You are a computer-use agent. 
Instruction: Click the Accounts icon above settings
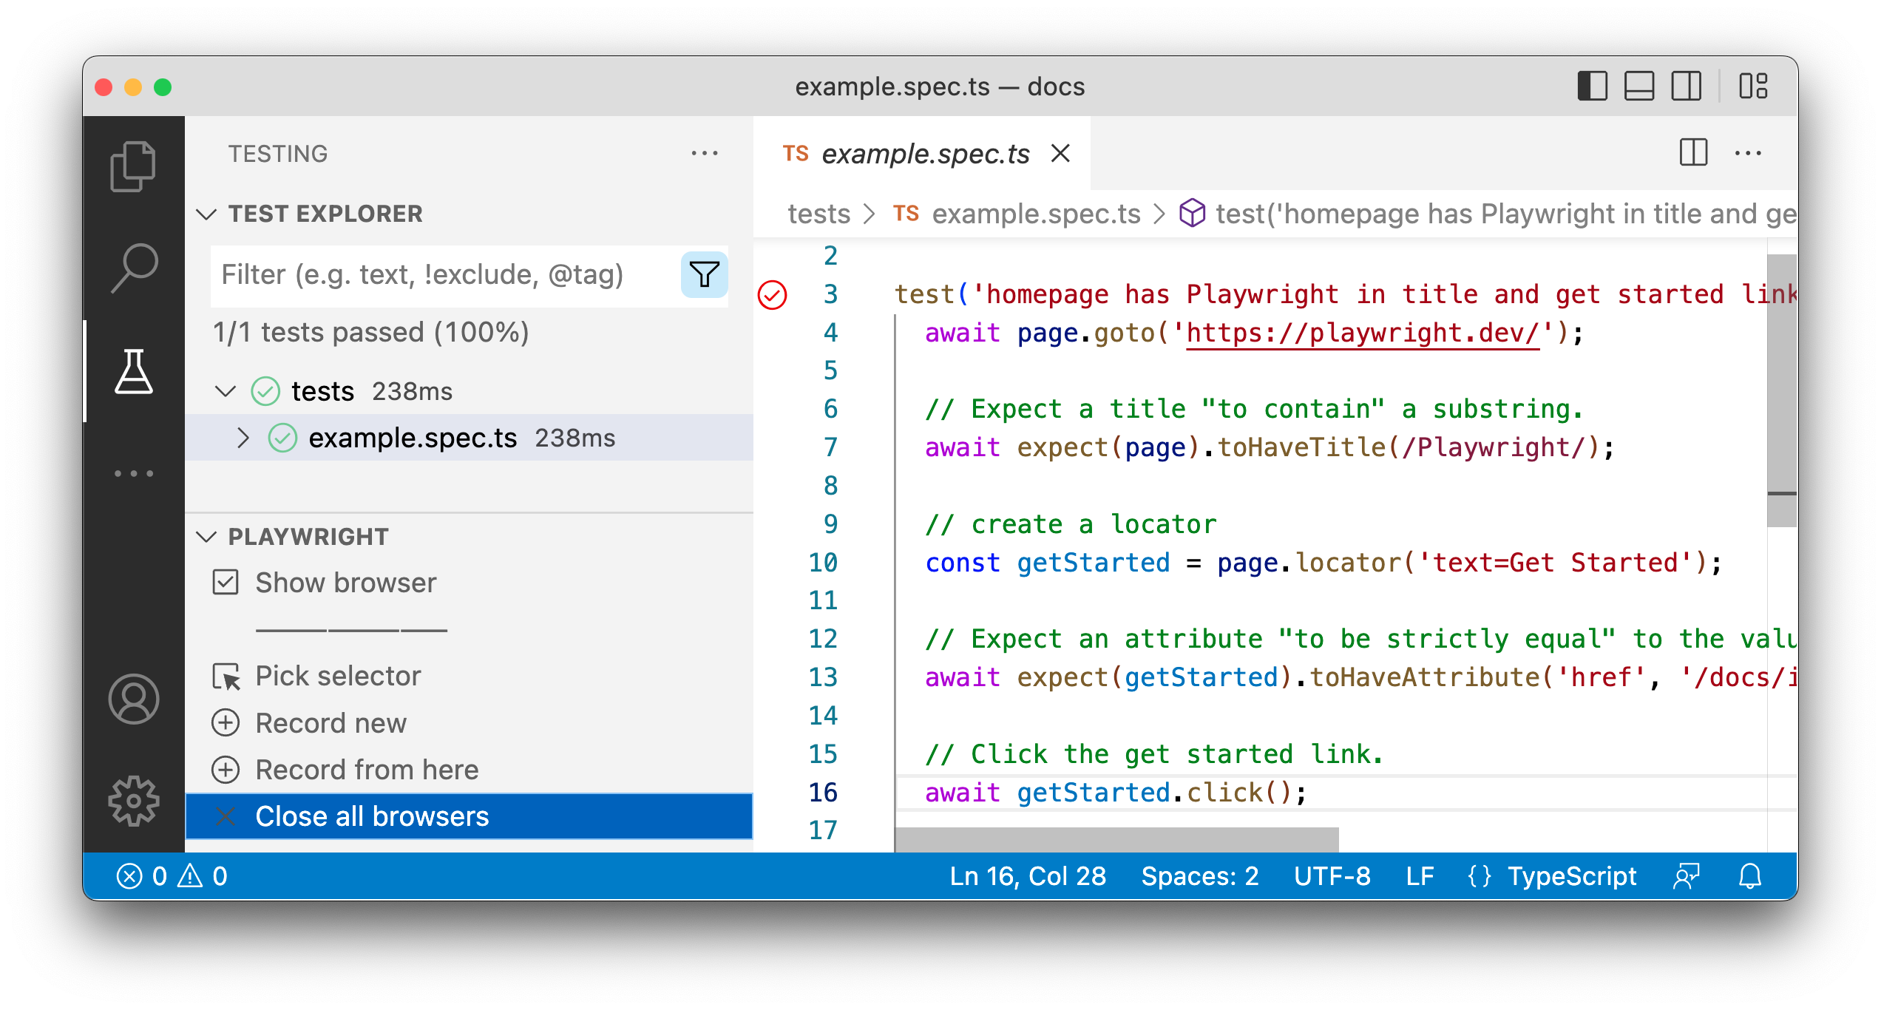(x=134, y=698)
